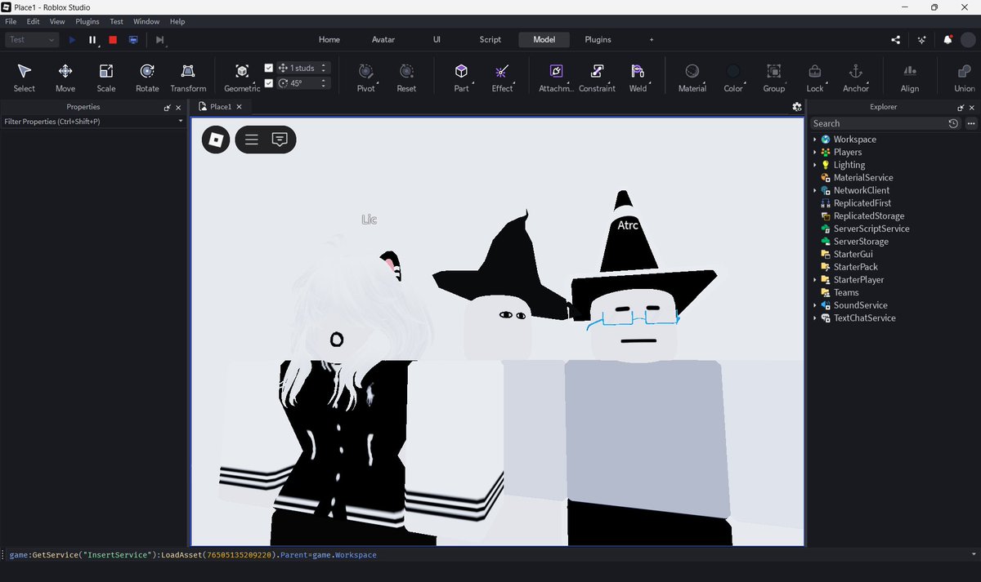
Task: Pause the running test
Action: [x=92, y=39]
